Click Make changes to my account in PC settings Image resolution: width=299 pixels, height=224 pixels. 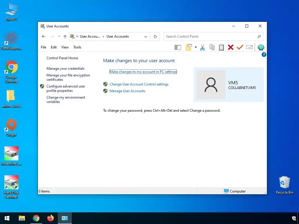click(x=143, y=72)
